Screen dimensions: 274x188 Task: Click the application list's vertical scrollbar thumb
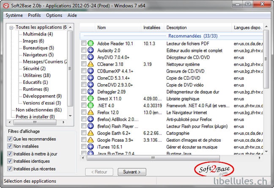[266, 59]
